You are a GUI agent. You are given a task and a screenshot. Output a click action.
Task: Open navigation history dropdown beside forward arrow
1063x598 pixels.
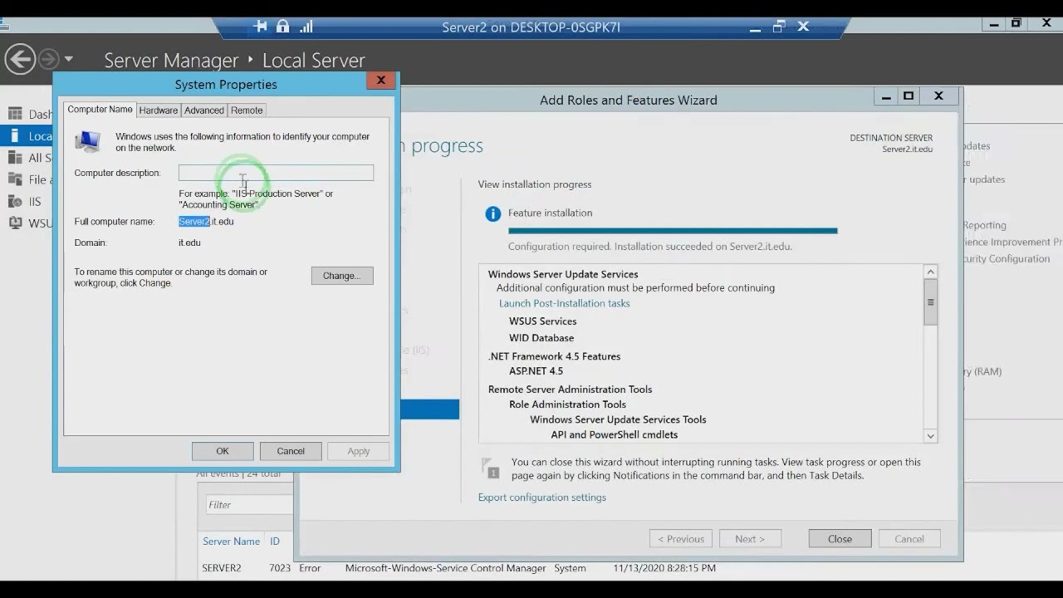point(69,59)
